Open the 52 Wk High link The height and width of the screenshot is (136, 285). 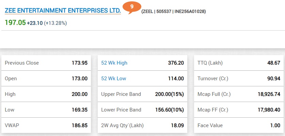pos(114,63)
